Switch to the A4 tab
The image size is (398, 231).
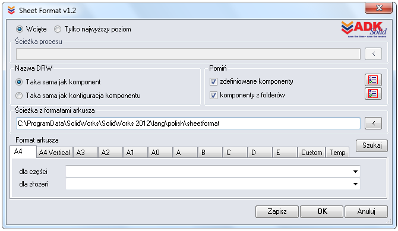click(x=23, y=152)
